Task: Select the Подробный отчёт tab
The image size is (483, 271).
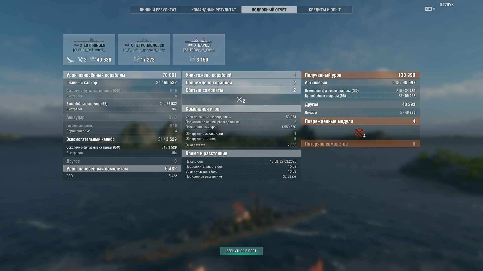Action: pos(269,10)
